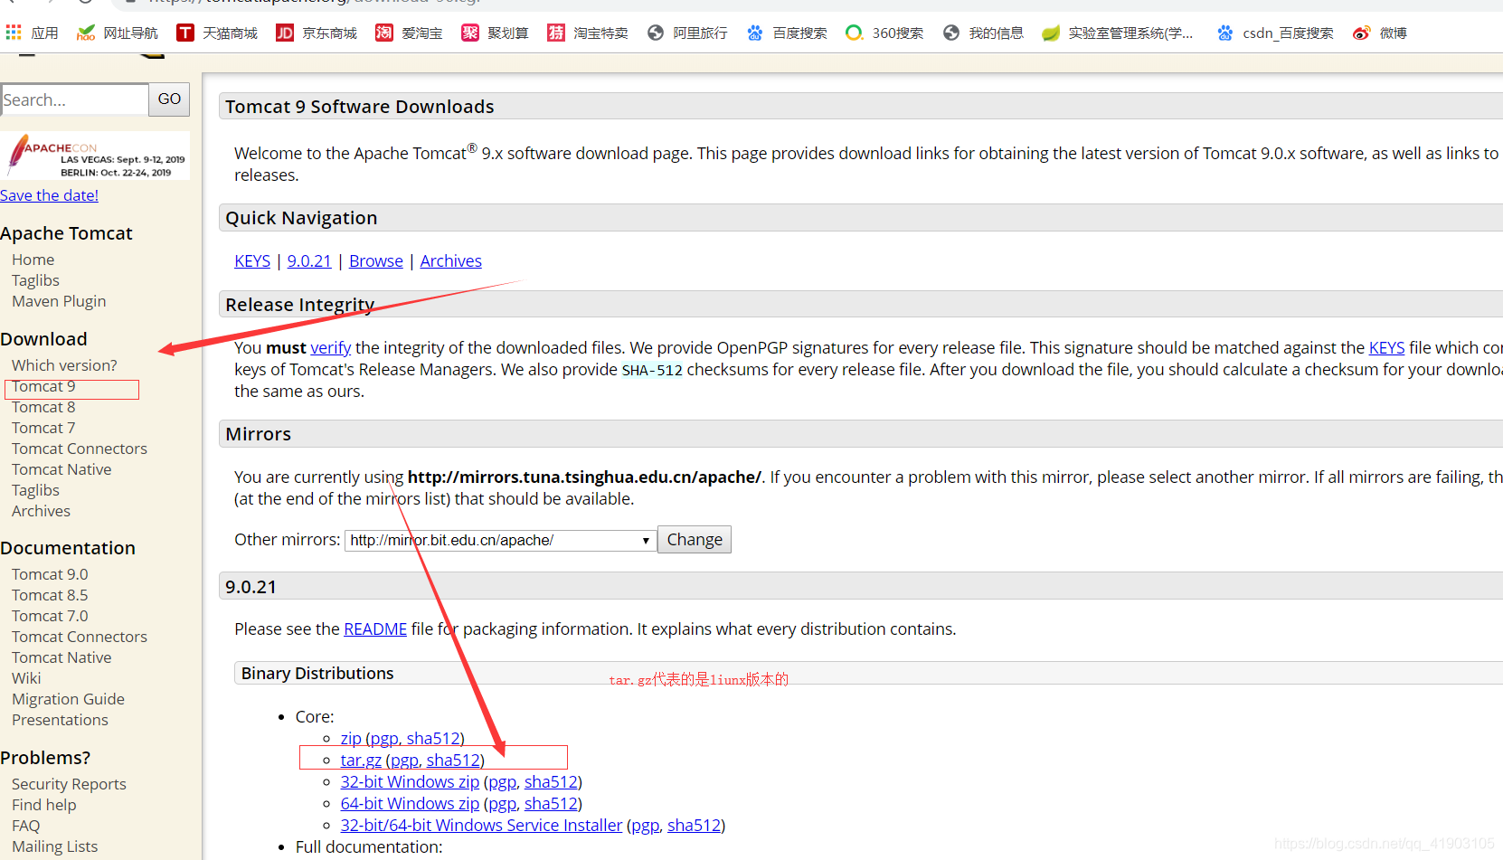The width and height of the screenshot is (1503, 860).
Task: Download 32-bit/64-bit Windows Service Installer
Action: (481, 826)
